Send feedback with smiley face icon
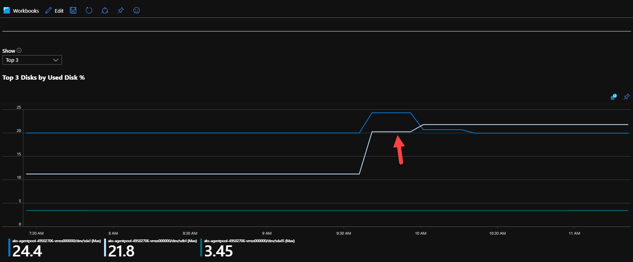Viewport: 633px width, 262px height. [x=137, y=10]
